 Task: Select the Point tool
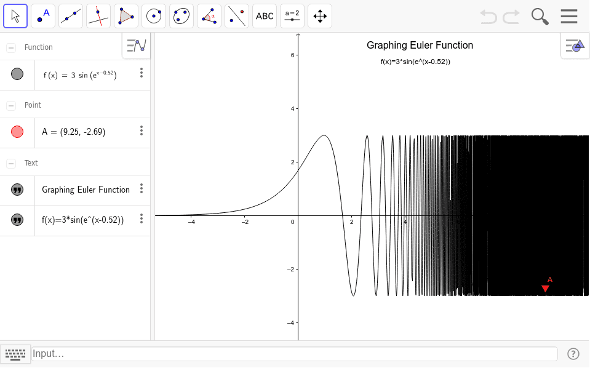pyautogui.click(x=43, y=16)
